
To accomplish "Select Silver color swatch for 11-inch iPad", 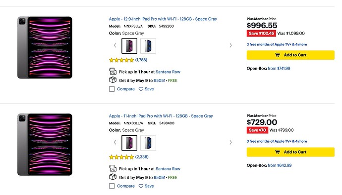I will pos(148,143).
